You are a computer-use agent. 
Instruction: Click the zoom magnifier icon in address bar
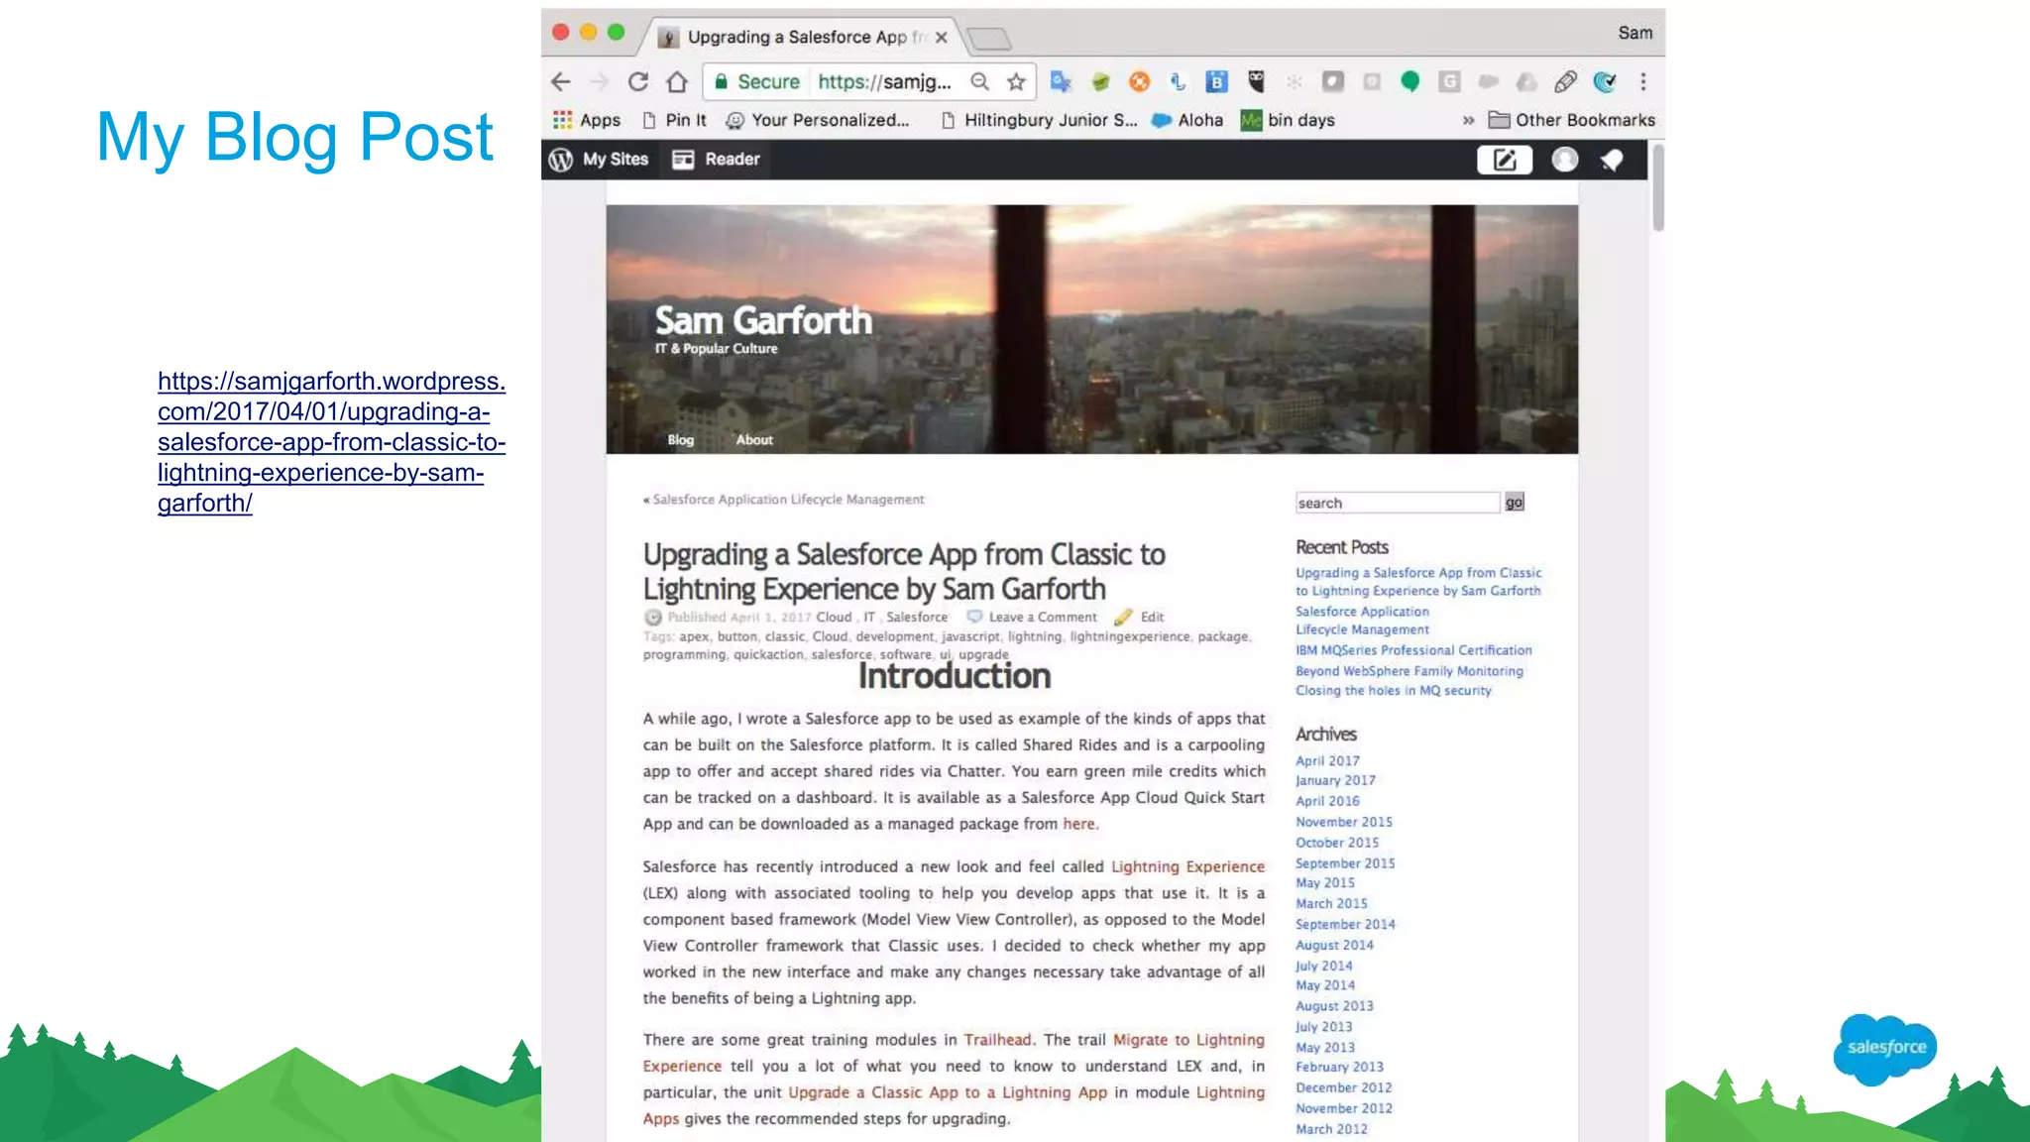[x=980, y=82]
